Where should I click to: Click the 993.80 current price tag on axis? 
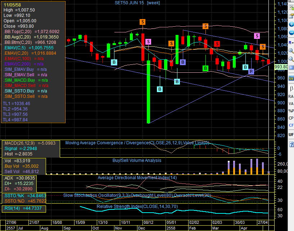click(x=281, y=67)
